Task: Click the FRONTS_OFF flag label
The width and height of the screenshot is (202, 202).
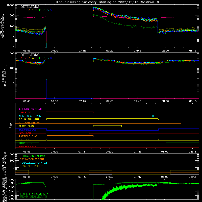Action: [x=27, y=143]
